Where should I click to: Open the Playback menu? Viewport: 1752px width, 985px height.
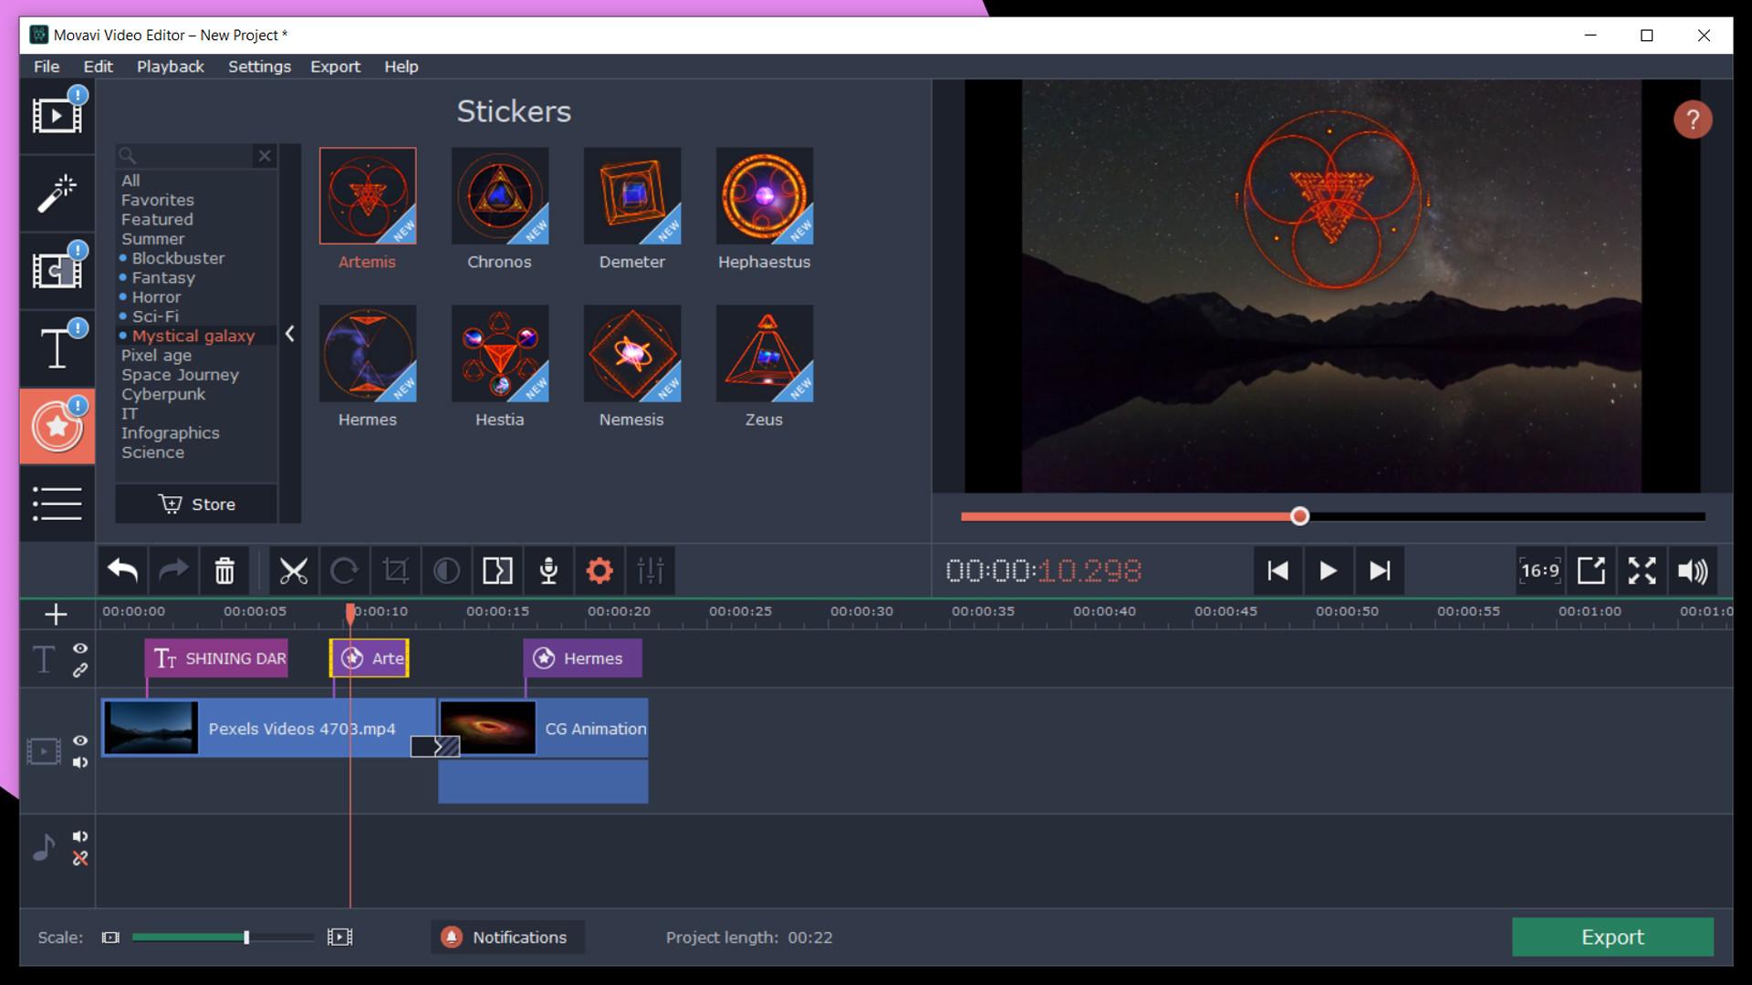pos(170,67)
